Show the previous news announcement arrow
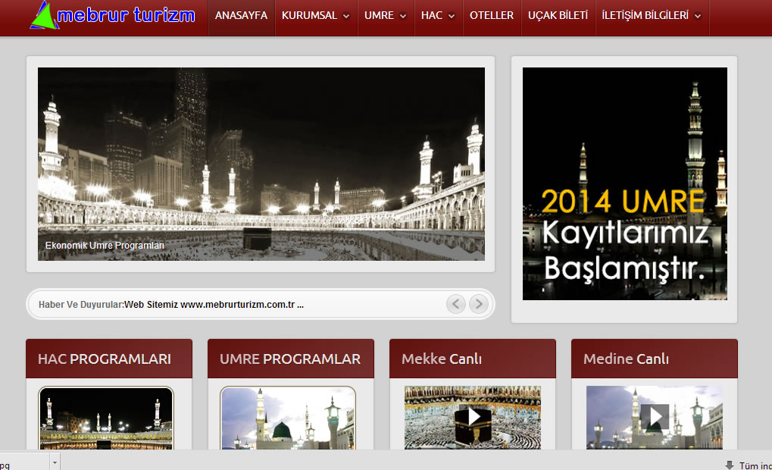The width and height of the screenshot is (772, 470). point(456,304)
